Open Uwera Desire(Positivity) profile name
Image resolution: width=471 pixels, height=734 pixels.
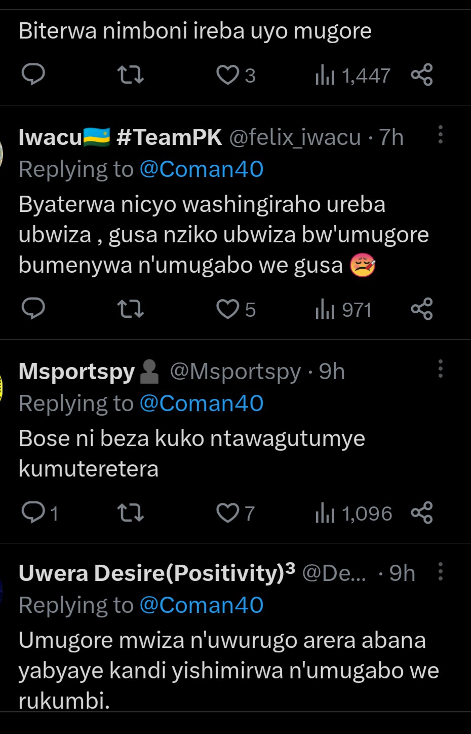[151, 573]
